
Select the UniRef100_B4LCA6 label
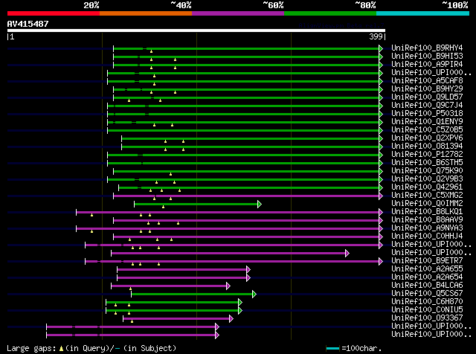[x=427, y=286]
